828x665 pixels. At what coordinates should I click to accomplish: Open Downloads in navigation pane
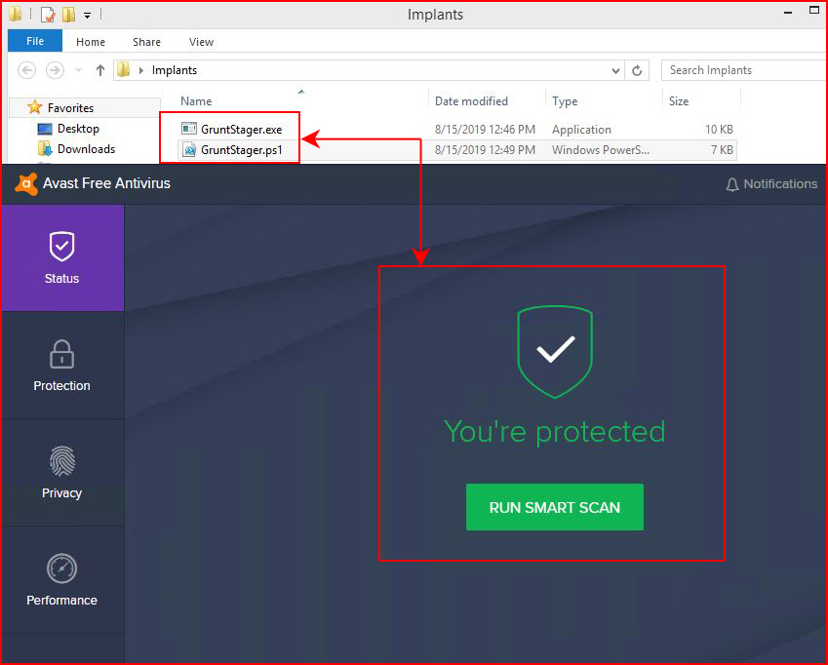click(86, 149)
